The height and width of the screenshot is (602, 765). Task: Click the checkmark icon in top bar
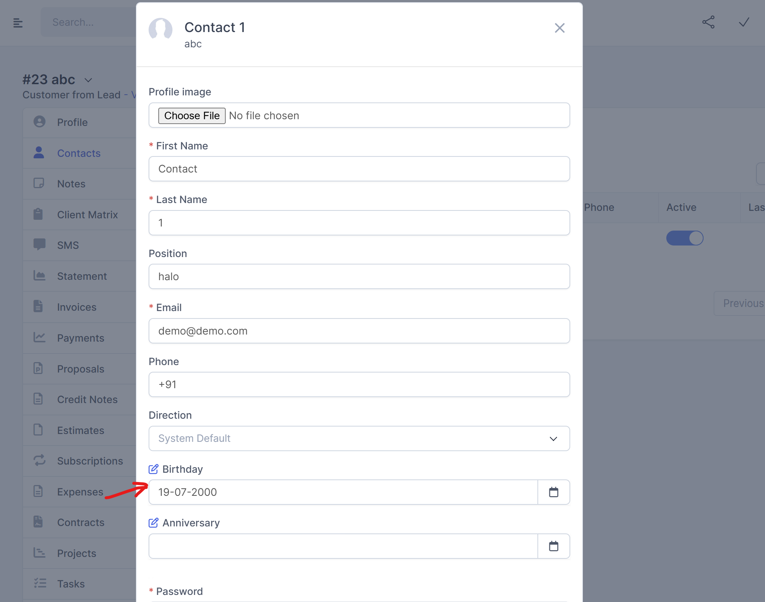744,22
